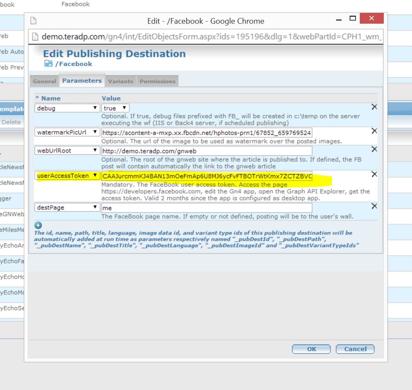Open the userAccessToken name dropdown
Image resolution: width=412 pixels, height=390 pixels.
[67, 176]
